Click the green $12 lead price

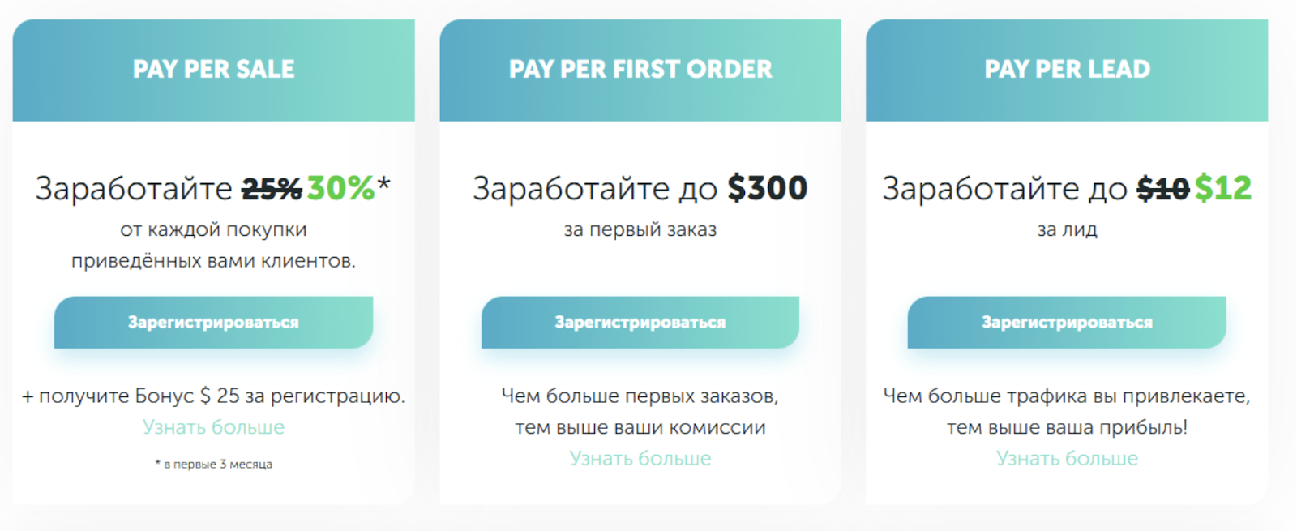click(1223, 188)
